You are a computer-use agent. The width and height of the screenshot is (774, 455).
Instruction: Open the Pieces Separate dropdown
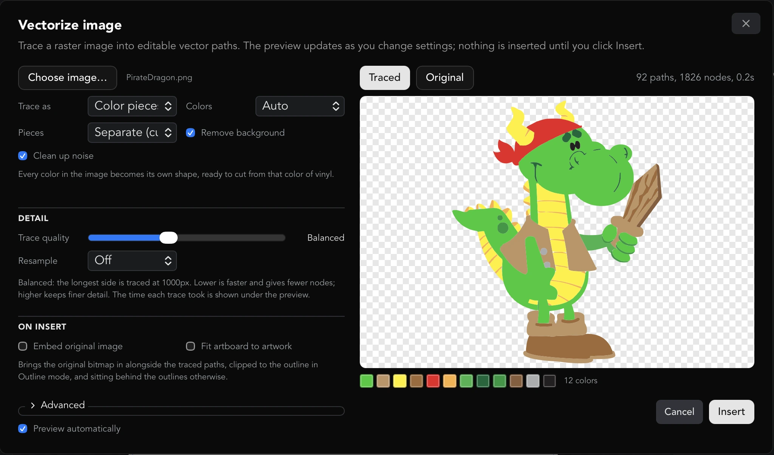132,133
